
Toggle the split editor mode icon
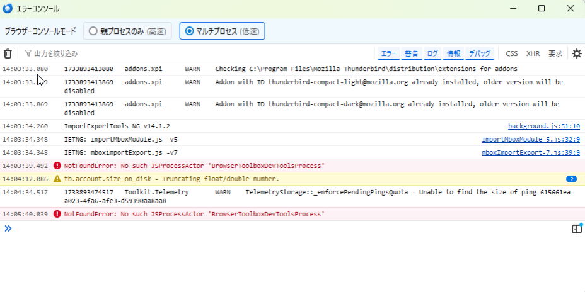coord(576,229)
